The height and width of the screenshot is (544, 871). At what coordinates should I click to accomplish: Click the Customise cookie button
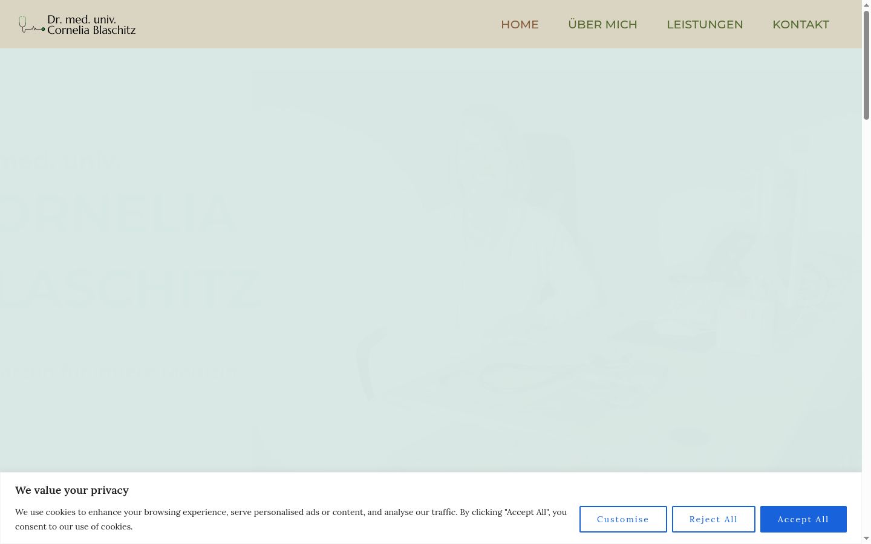click(x=623, y=519)
